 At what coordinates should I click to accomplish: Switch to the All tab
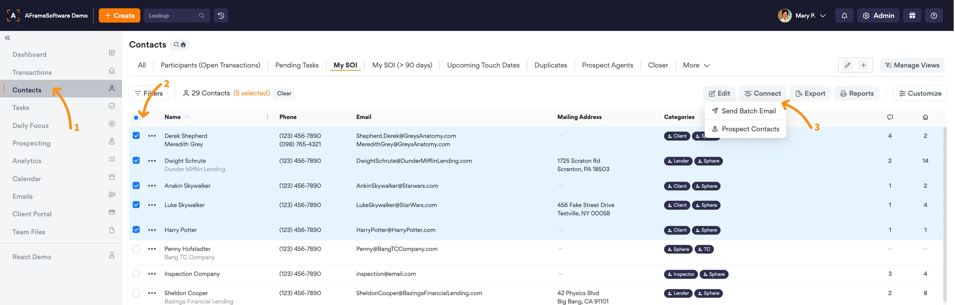(x=142, y=65)
